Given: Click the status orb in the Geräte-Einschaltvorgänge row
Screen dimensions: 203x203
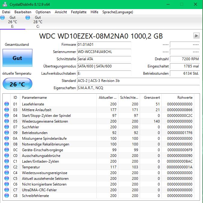Looking at the screenshot, I should click(7, 150).
